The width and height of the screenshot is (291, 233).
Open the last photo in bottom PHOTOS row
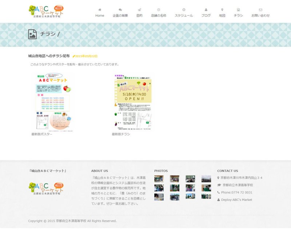coord(206,196)
